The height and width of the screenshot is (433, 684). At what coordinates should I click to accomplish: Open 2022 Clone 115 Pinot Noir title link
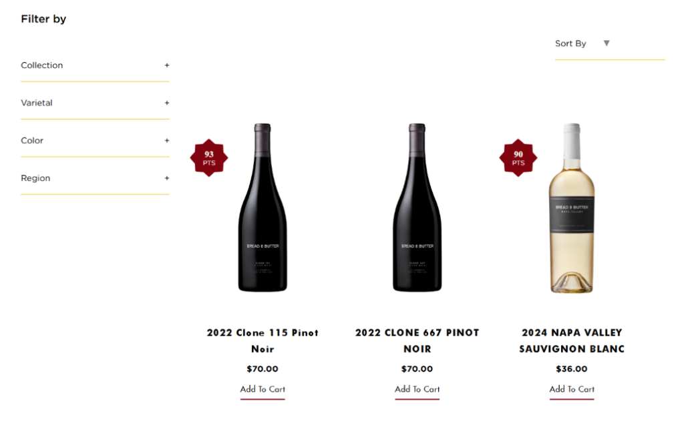pos(263,340)
